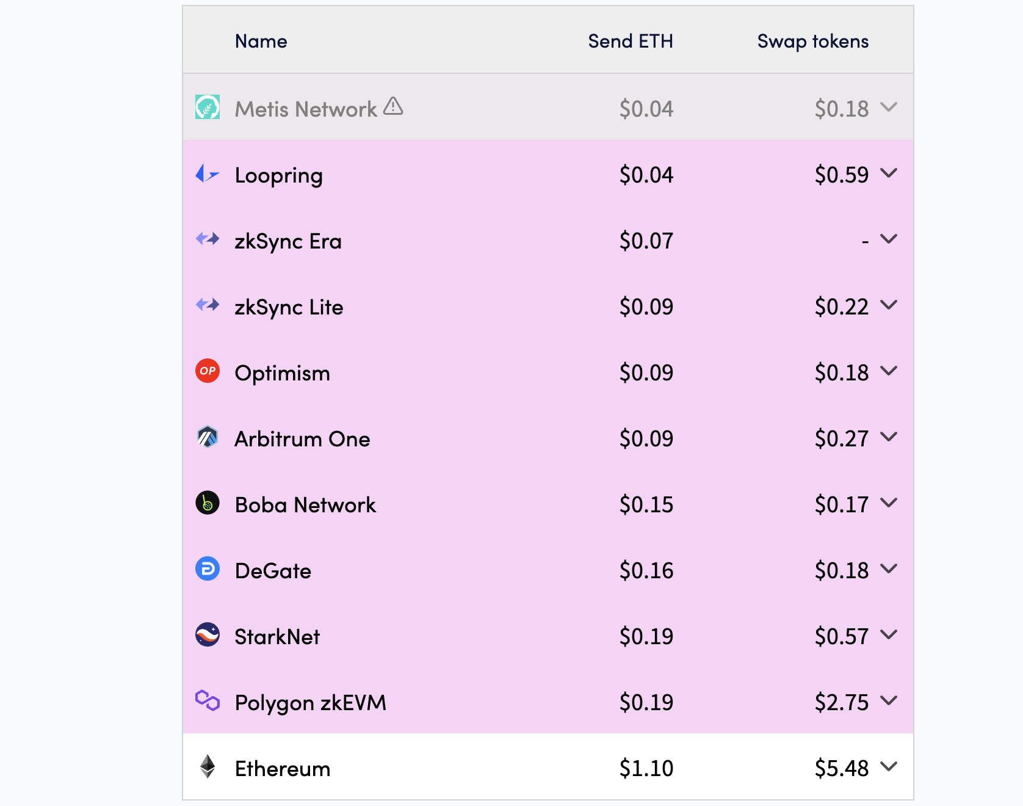Click the Ethereum diamond logo icon
The height and width of the screenshot is (806, 1023).
pyautogui.click(x=208, y=766)
